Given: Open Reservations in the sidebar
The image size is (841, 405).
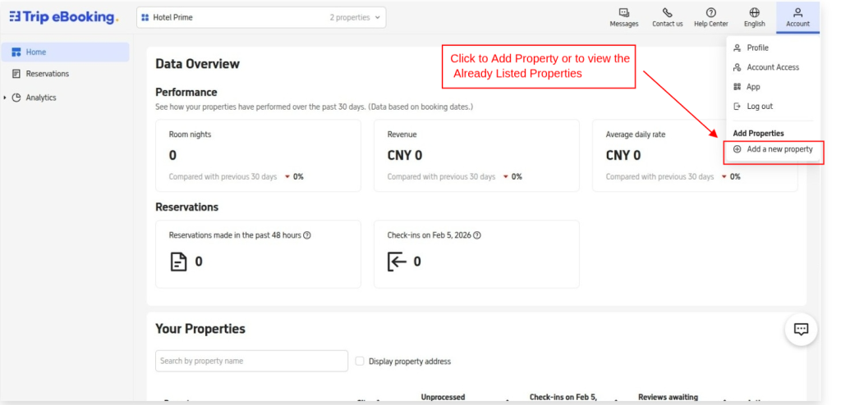Looking at the screenshot, I should coord(47,74).
